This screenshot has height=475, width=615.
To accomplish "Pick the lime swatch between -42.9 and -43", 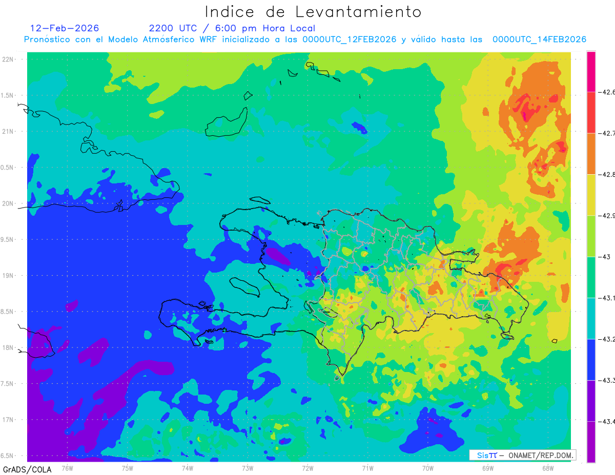I will pos(591,236).
